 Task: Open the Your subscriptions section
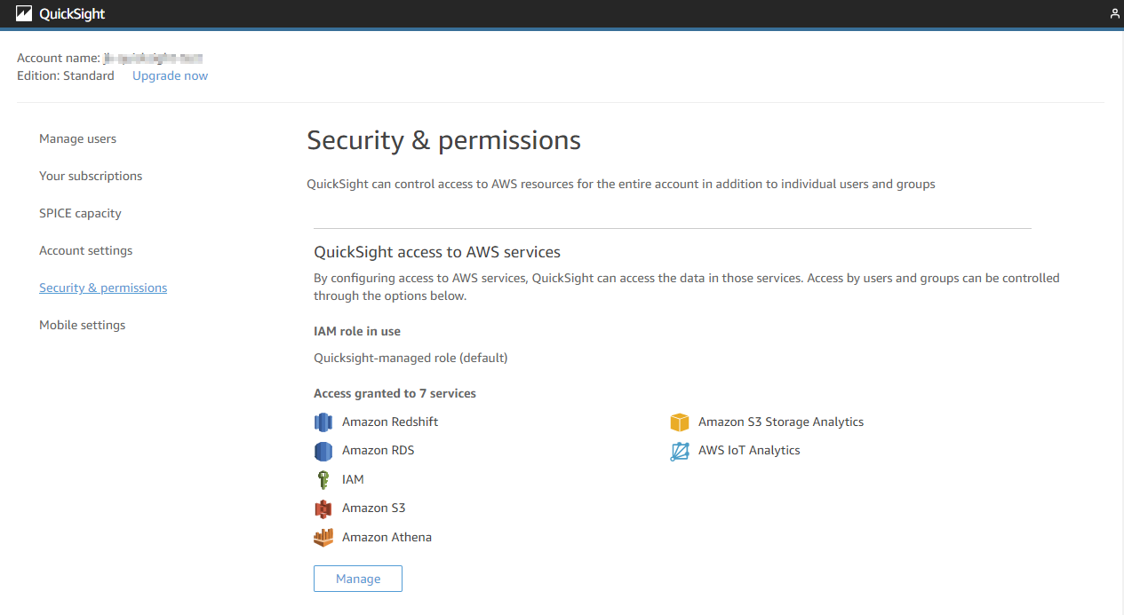tap(90, 176)
